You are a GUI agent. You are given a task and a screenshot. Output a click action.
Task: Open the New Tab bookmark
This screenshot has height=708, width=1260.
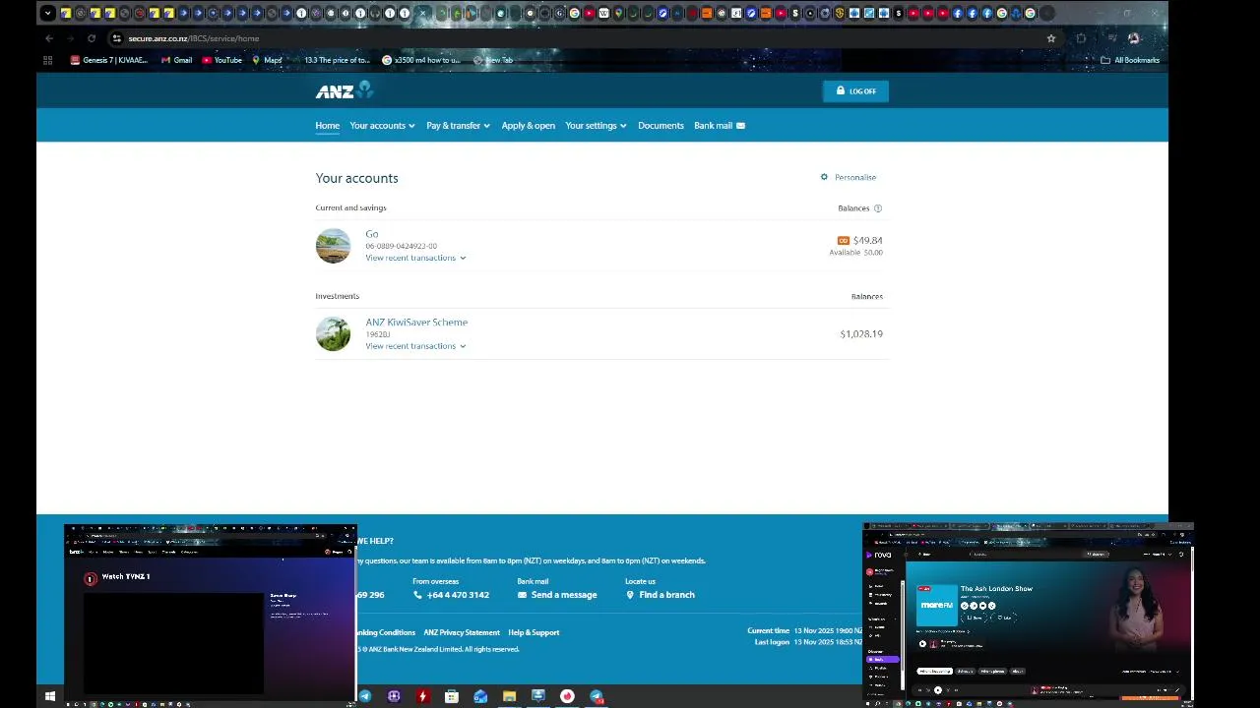tap(493, 60)
